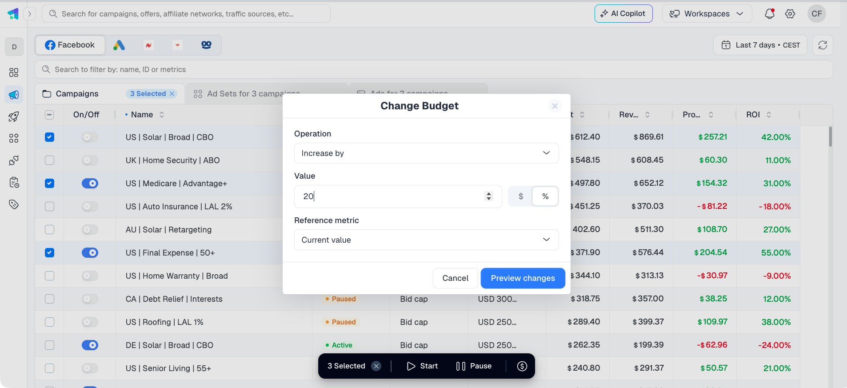Pause the 3 selected campaigns
This screenshot has width=847, height=388.
click(x=474, y=366)
